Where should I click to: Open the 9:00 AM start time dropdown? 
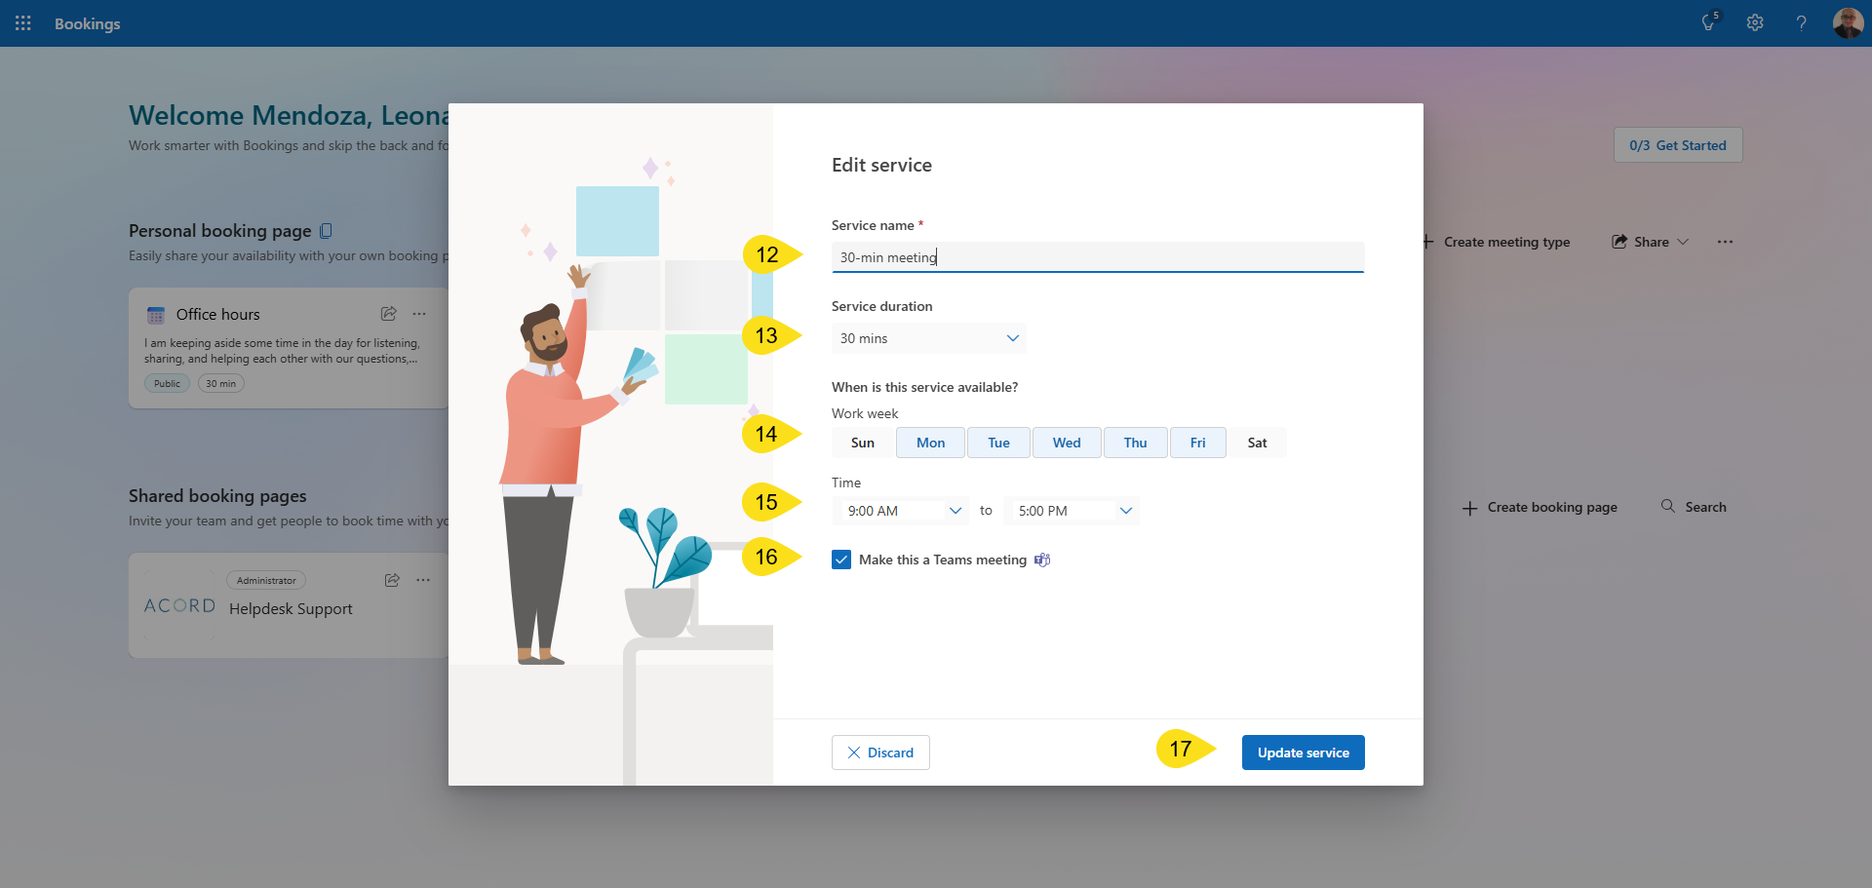click(x=901, y=511)
